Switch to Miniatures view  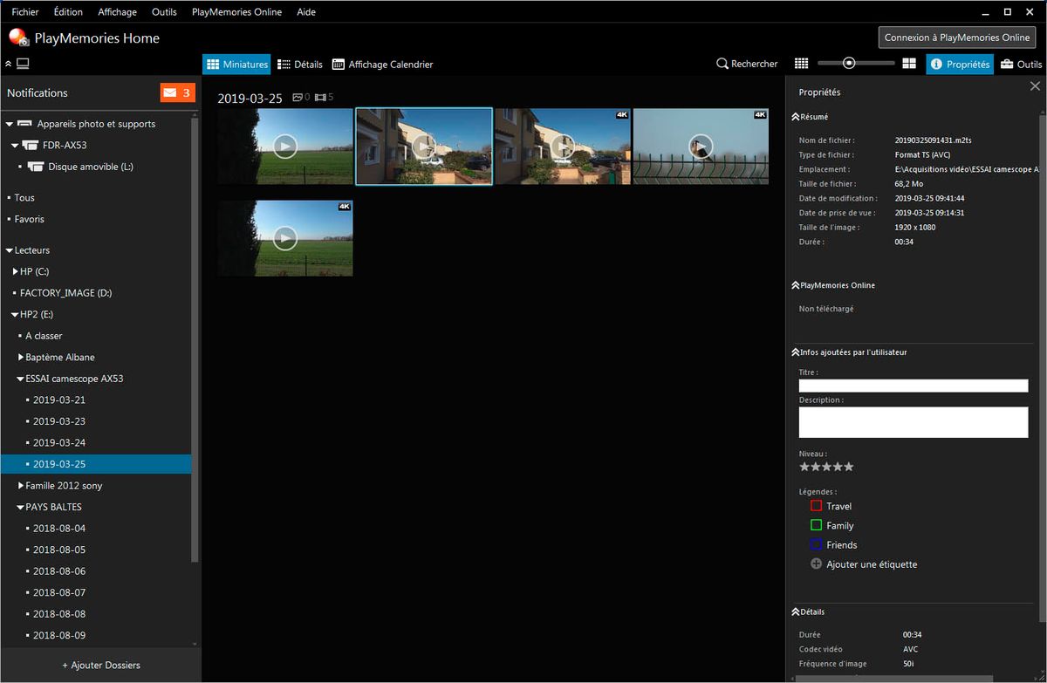tap(237, 64)
